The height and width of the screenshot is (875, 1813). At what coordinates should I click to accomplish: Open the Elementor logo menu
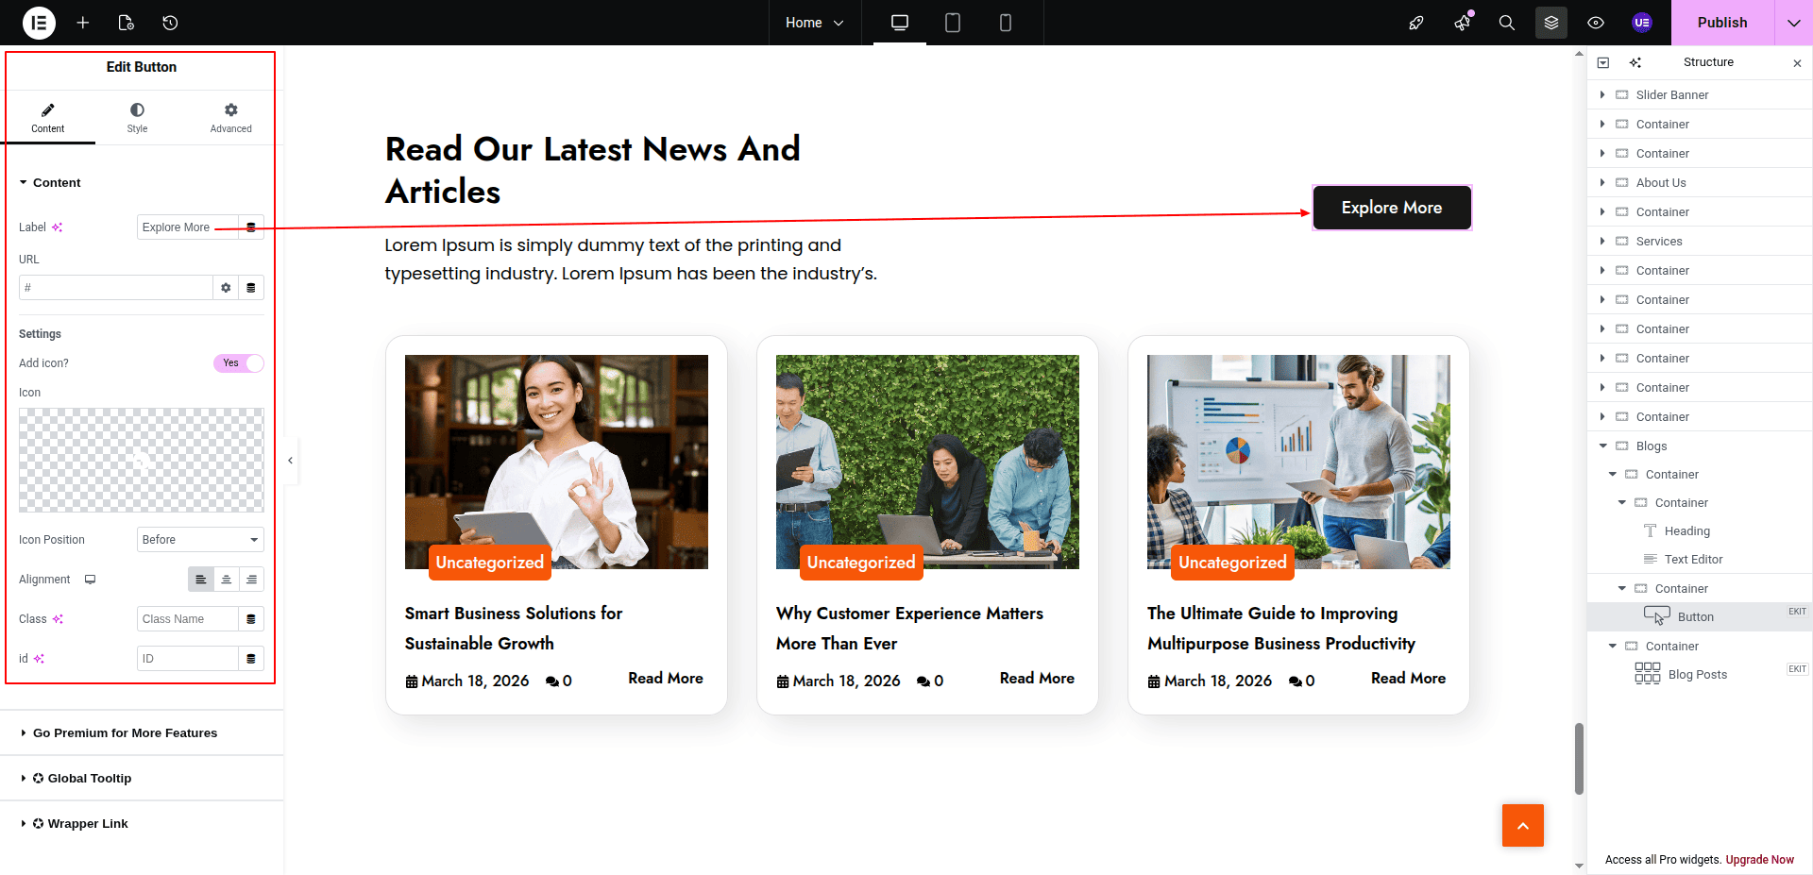coord(39,23)
